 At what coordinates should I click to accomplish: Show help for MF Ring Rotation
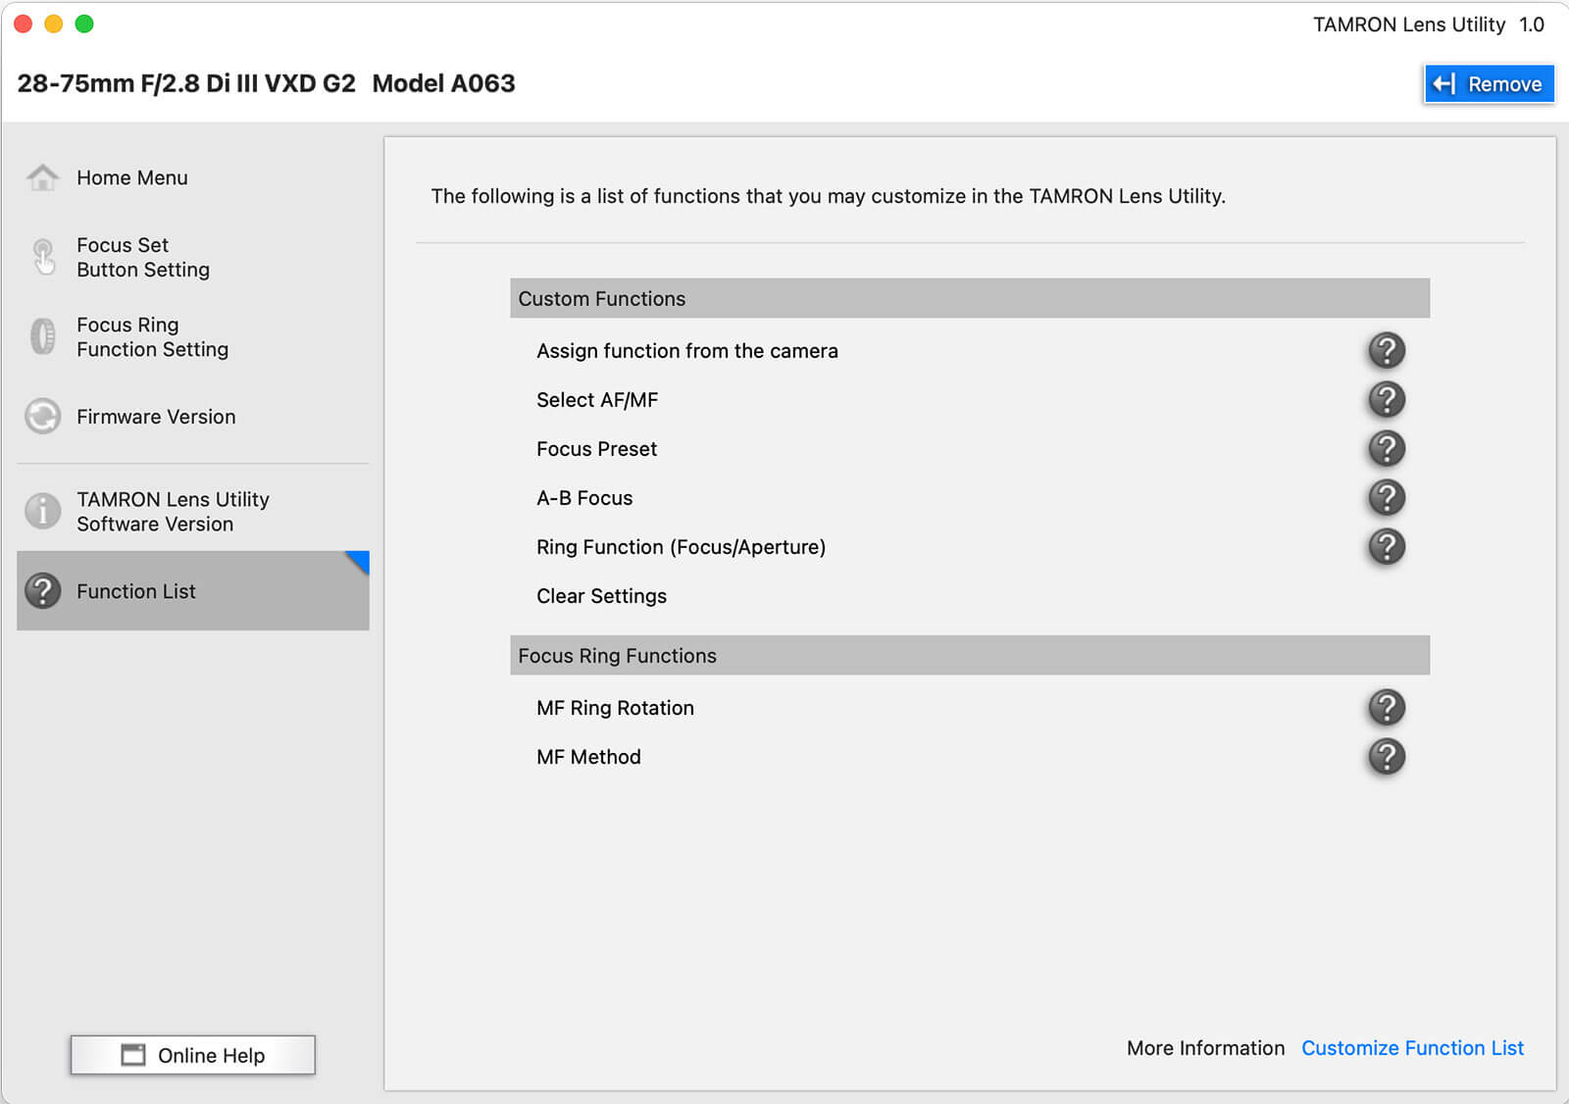(x=1386, y=707)
